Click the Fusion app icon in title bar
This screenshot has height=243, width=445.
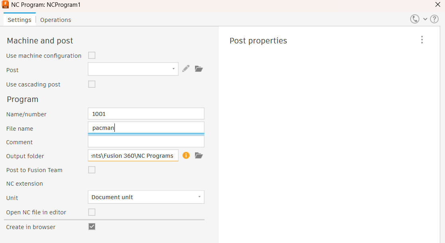[x=5, y=4]
